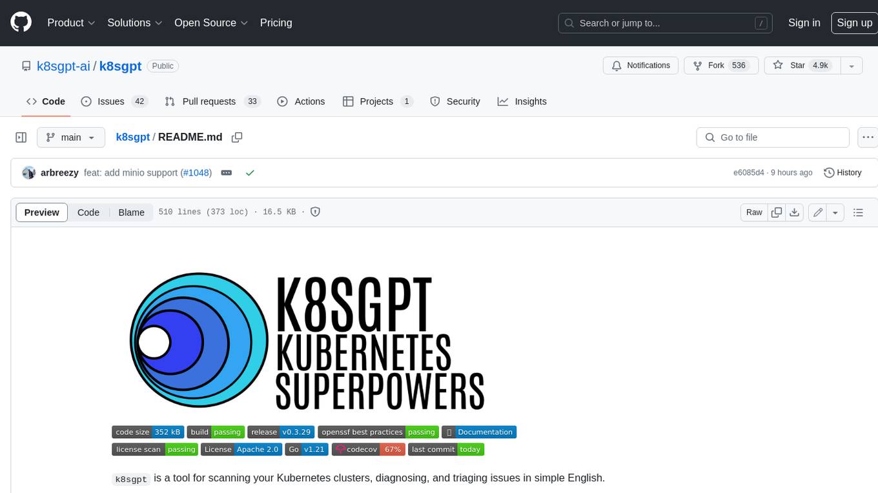Open the main branch selector

pyautogui.click(x=70, y=137)
